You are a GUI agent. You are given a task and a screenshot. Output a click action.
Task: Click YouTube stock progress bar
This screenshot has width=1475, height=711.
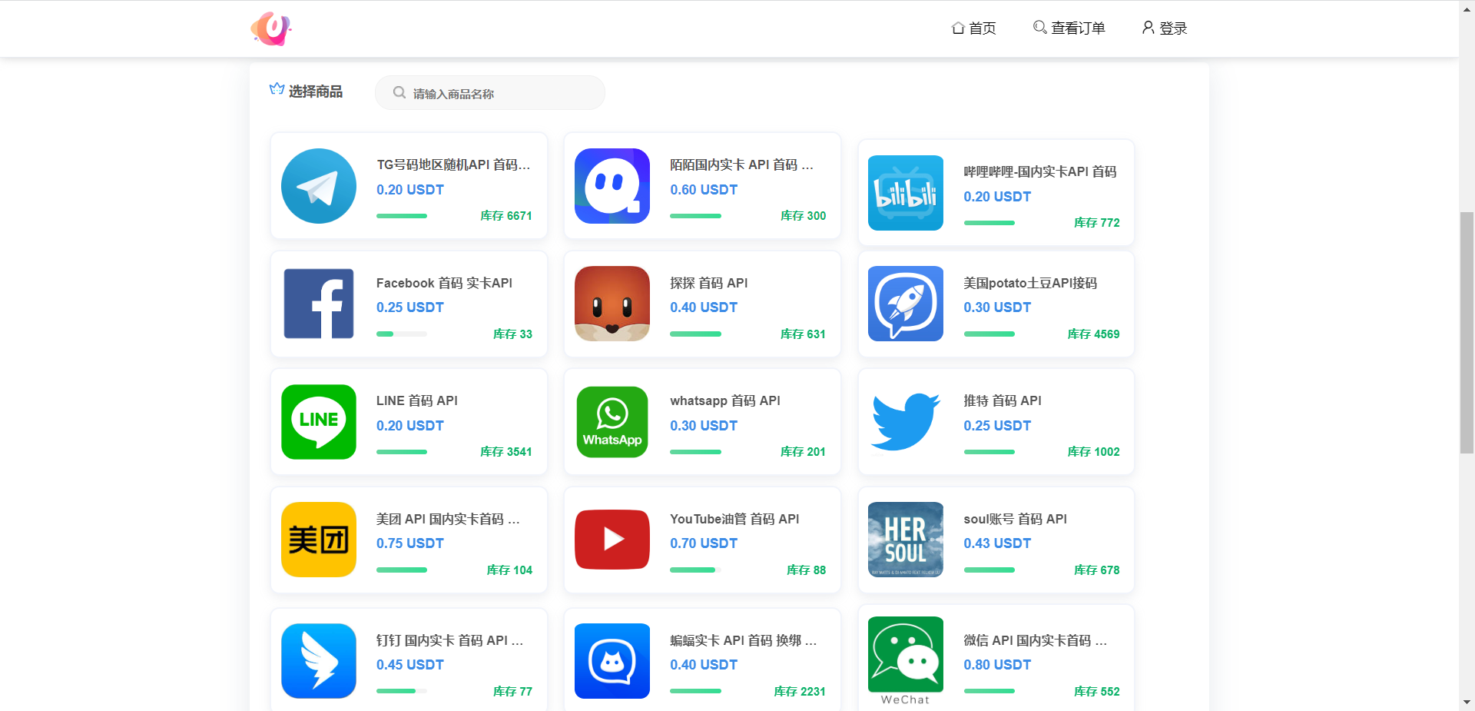tap(695, 570)
